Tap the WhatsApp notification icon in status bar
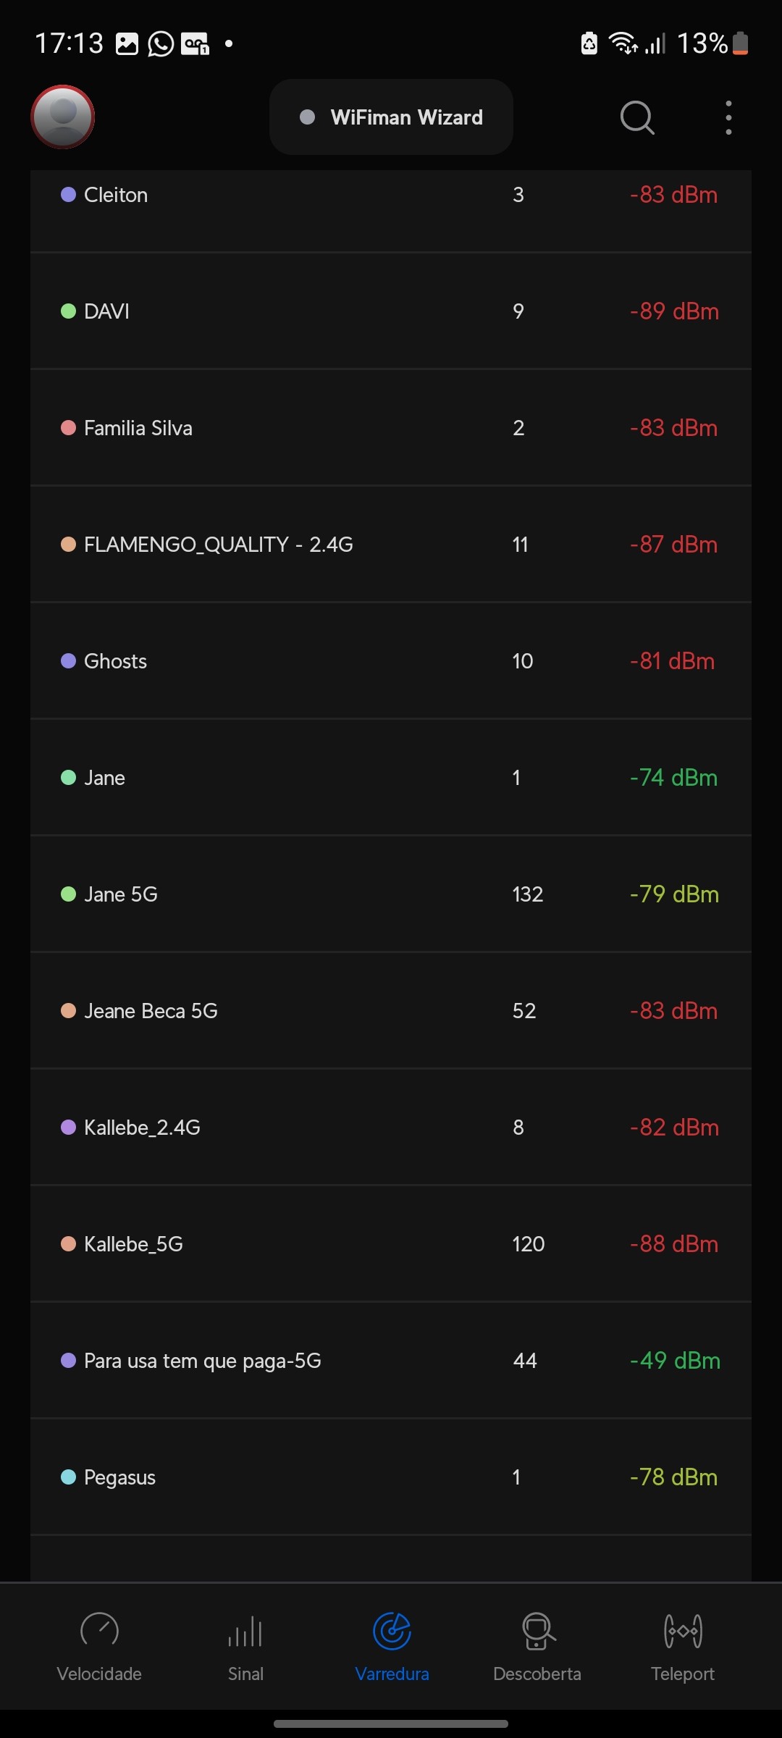 161,44
